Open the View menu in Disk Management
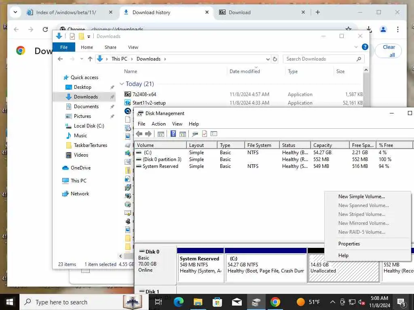The height and width of the screenshot is (310, 414). pyautogui.click(x=177, y=124)
